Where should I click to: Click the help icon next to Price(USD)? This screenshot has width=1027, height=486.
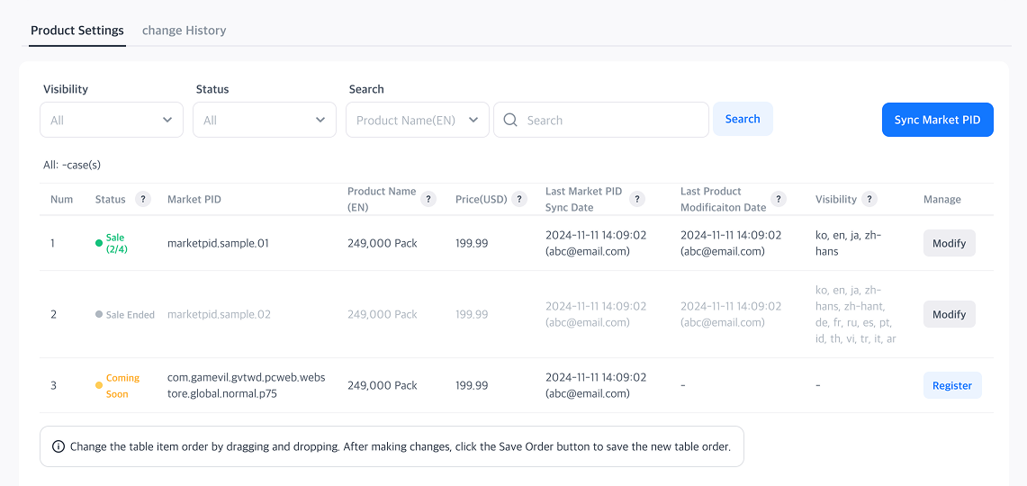coord(519,199)
